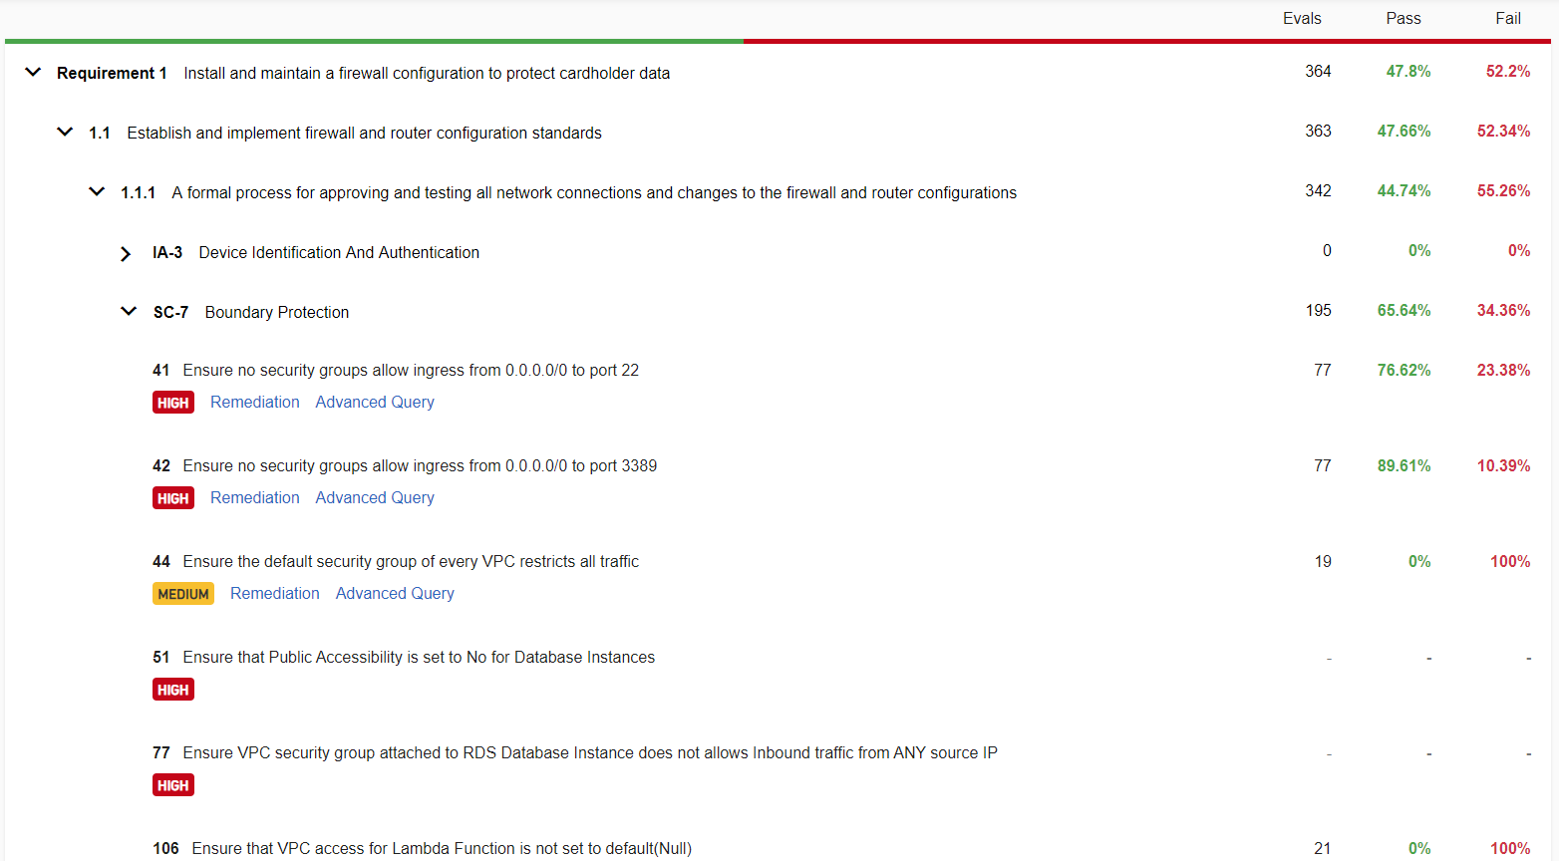The width and height of the screenshot is (1559, 861).
Task: Collapse the Requirement 1 section
Action: tap(33, 73)
